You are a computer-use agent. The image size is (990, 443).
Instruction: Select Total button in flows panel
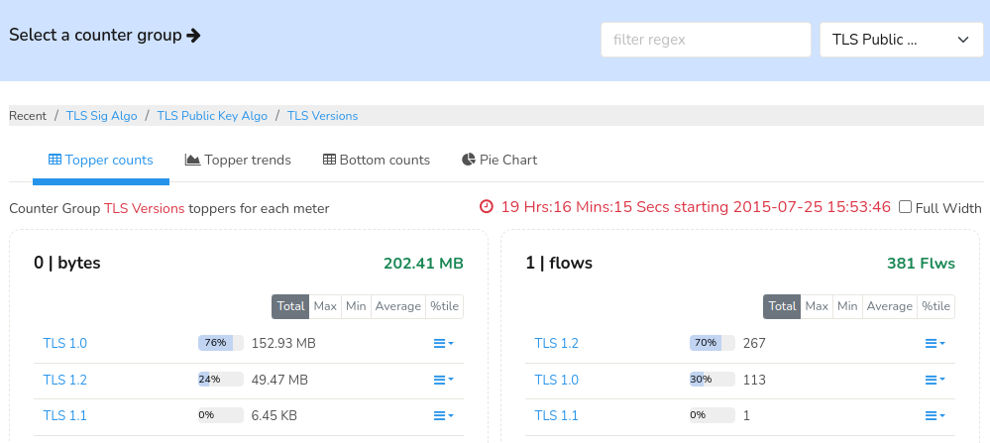pos(782,306)
